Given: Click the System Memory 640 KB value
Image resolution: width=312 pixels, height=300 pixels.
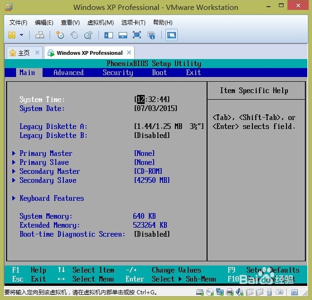Looking at the screenshot, I should [x=145, y=216].
